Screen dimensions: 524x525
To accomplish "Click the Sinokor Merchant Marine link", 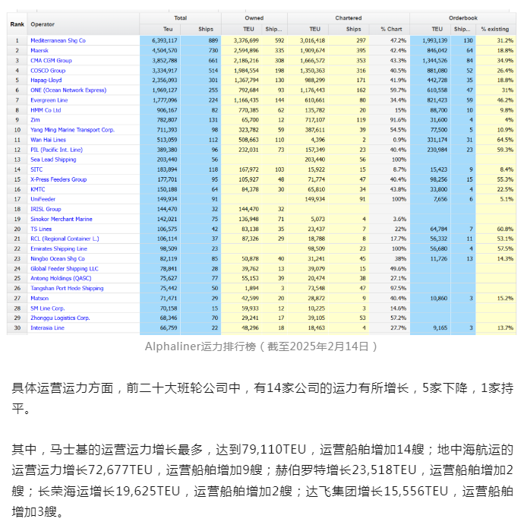I will [x=62, y=219].
